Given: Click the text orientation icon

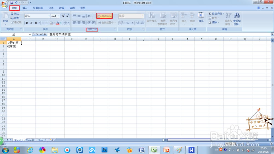Looking at the screenshot, I should pyautogui.click(x=89, y=16).
